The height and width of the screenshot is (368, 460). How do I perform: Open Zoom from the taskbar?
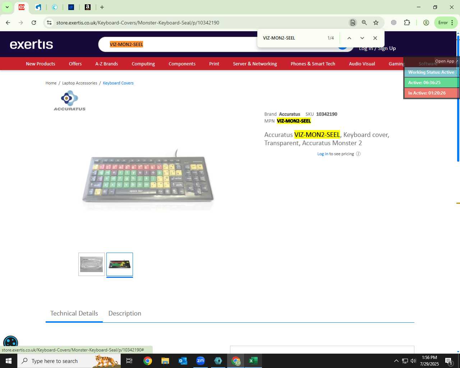point(201,361)
